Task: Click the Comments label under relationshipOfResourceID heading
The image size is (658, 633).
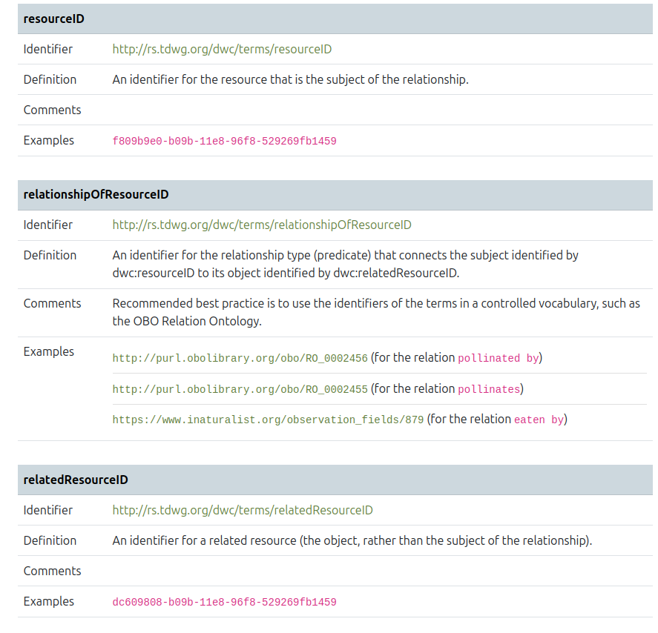Action: point(52,304)
